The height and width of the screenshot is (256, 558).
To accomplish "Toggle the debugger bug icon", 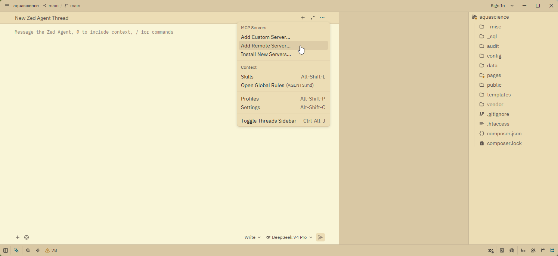I will [512, 250].
